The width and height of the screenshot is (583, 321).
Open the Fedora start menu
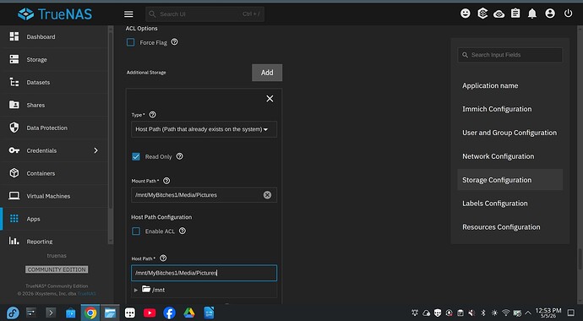[13, 313]
